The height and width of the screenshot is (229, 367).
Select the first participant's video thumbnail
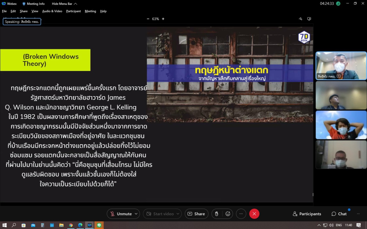pyautogui.click(x=341, y=66)
